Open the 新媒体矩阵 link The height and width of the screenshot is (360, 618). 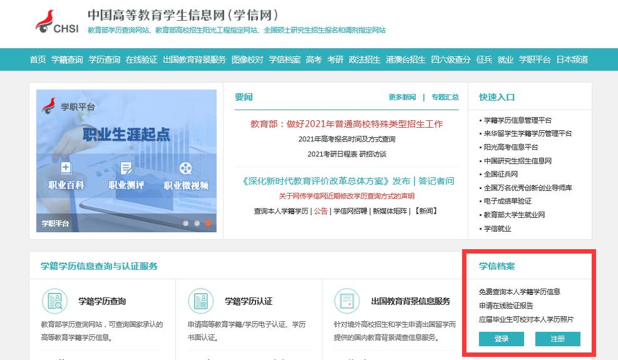[x=390, y=211]
